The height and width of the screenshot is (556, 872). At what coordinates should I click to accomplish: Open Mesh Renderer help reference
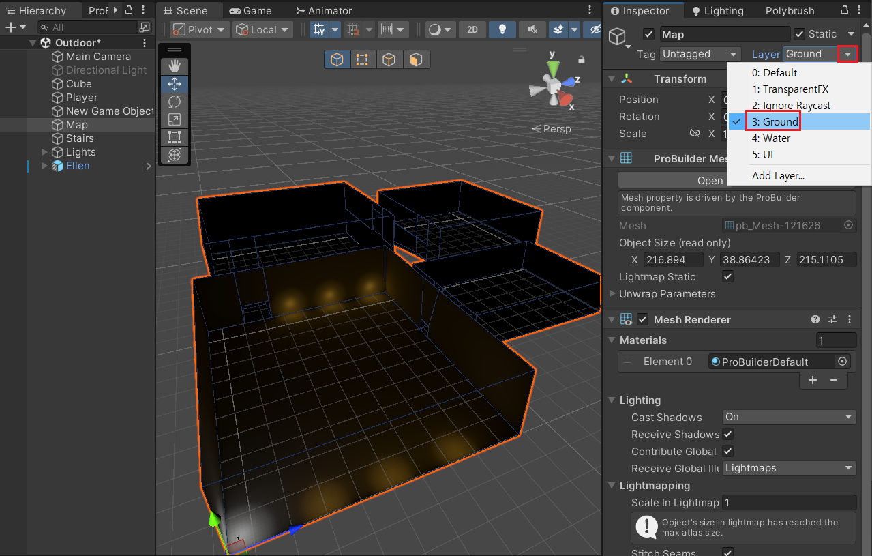point(815,319)
